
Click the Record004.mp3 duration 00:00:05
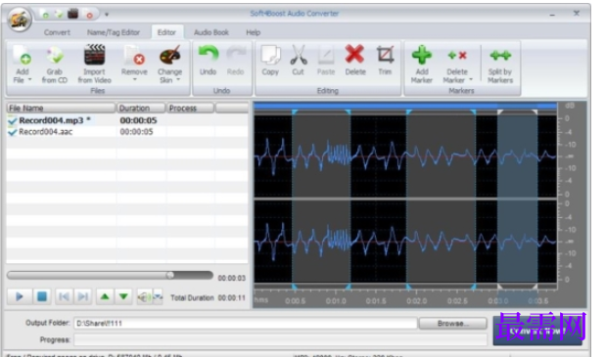pos(138,120)
